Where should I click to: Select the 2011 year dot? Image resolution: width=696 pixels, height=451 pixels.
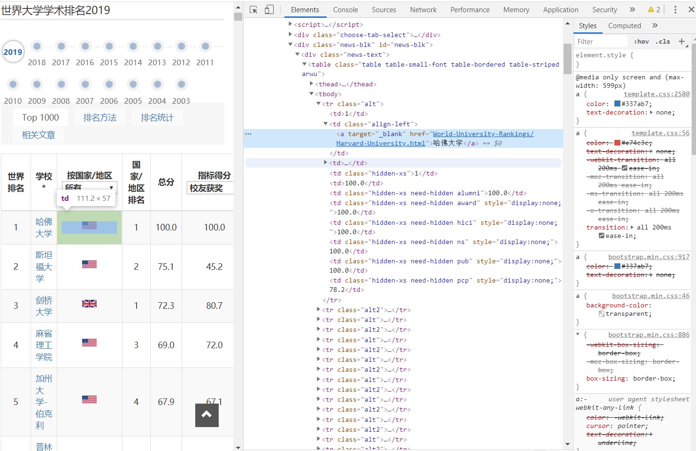(205, 46)
